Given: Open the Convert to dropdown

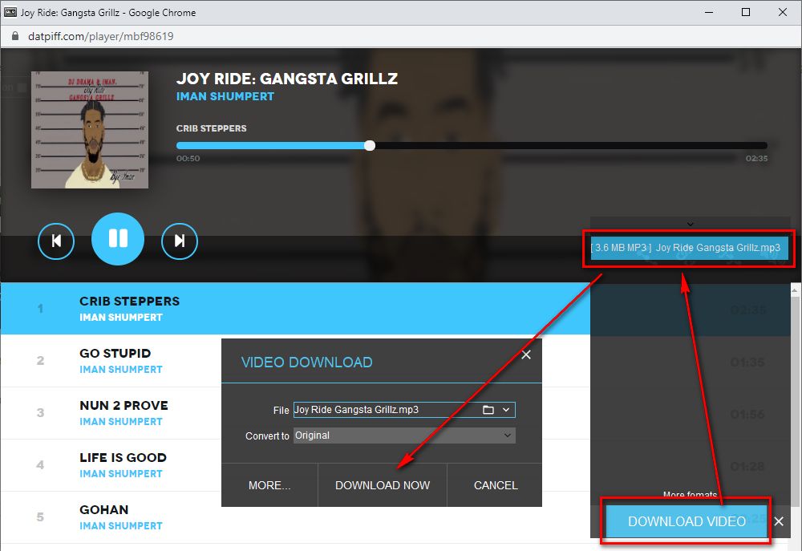Looking at the screenshot, I should [404, 436].
